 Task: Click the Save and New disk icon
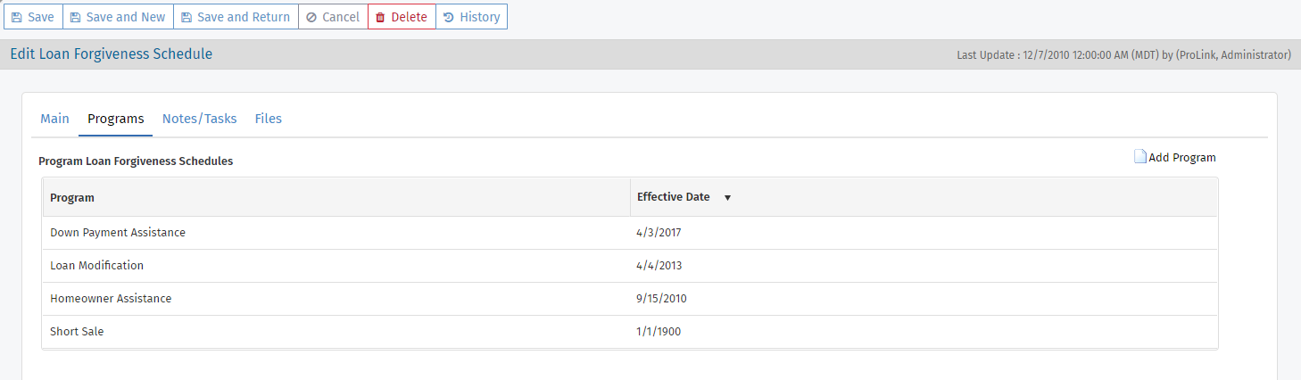(x=76, y=17)
